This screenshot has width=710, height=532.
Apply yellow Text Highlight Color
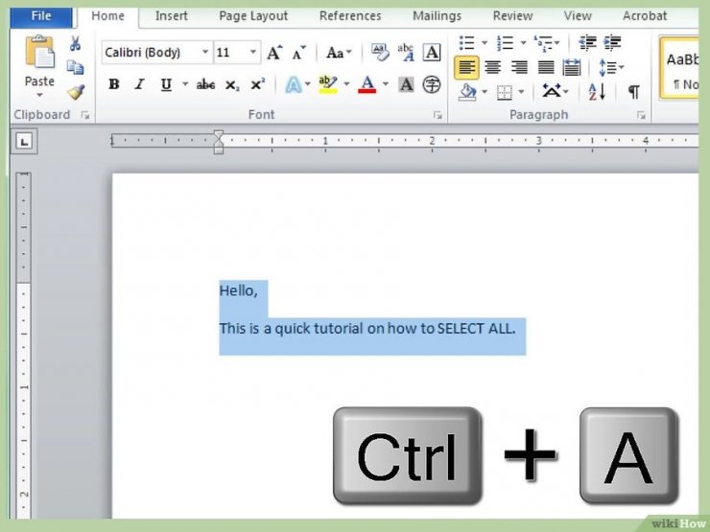pos(328,84)
